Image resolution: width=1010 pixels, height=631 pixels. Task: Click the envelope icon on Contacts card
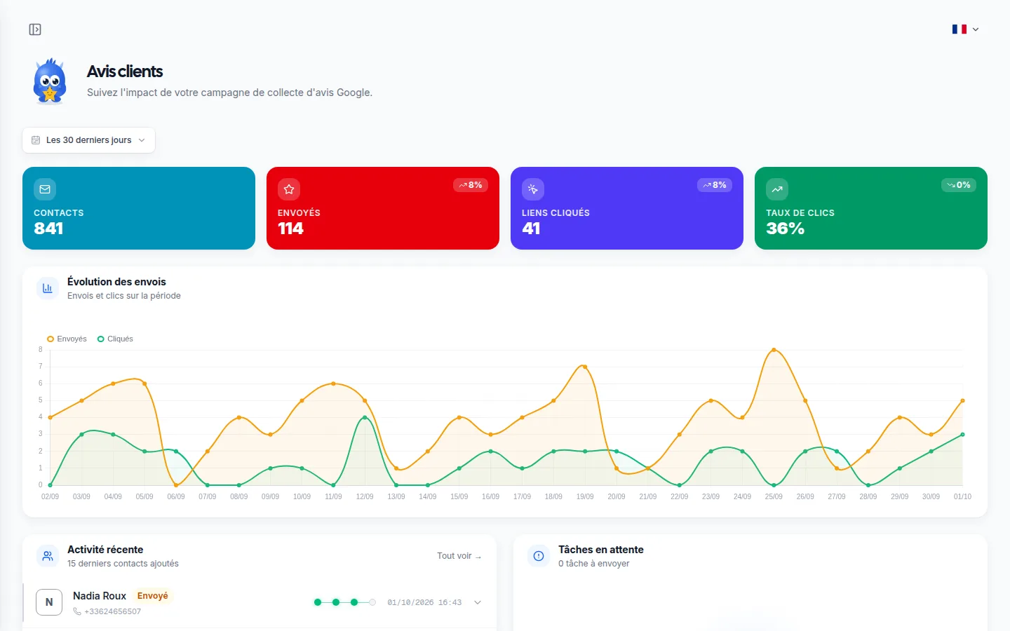coord(45,189)
